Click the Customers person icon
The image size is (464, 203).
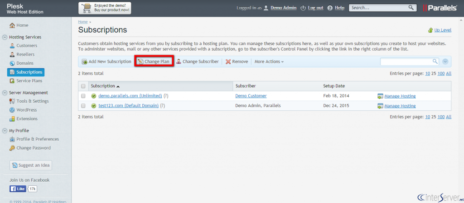click(12, 46)
